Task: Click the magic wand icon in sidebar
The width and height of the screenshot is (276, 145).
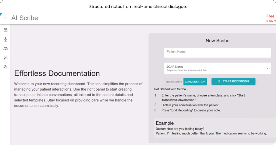Action: (5, 58)
